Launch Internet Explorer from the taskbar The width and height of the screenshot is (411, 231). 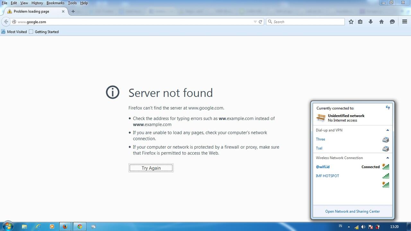(38, 227)
